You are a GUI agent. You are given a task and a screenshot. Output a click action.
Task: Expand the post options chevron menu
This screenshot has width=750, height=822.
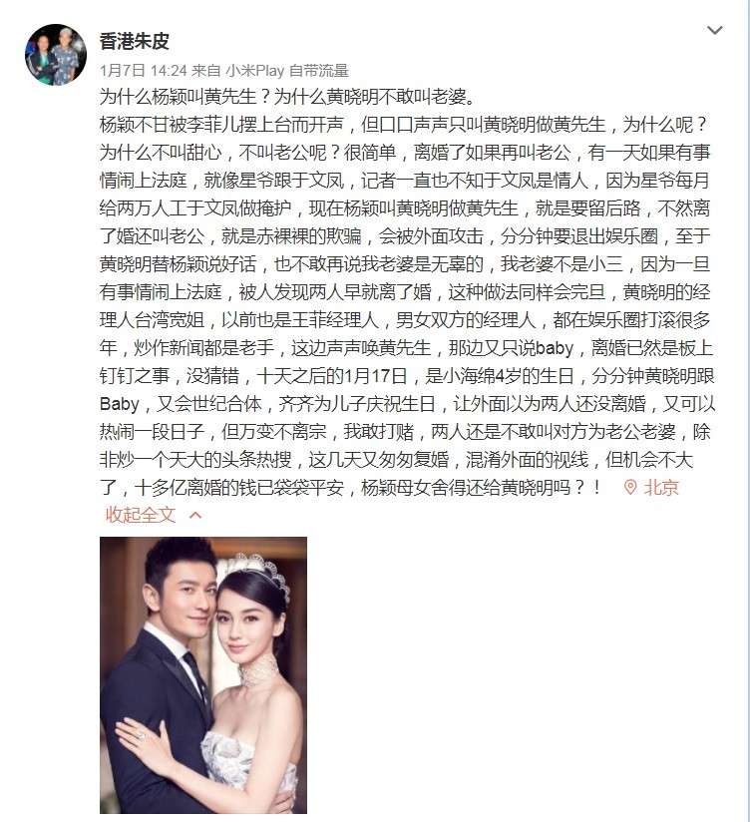715,31
